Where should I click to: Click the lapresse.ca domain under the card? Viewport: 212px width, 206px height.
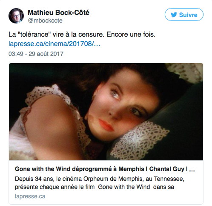(x=30, y=196)
